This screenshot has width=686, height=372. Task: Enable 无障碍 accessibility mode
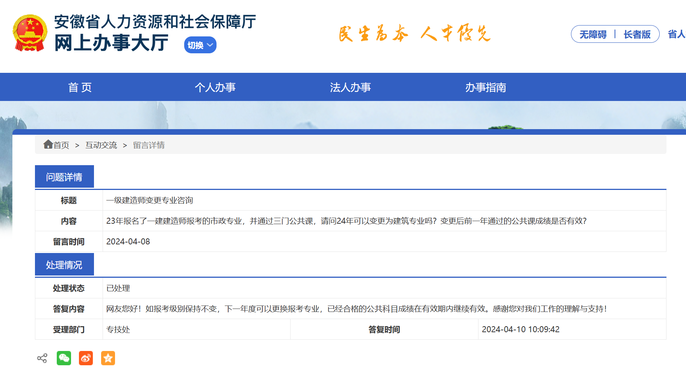point(593,35)
